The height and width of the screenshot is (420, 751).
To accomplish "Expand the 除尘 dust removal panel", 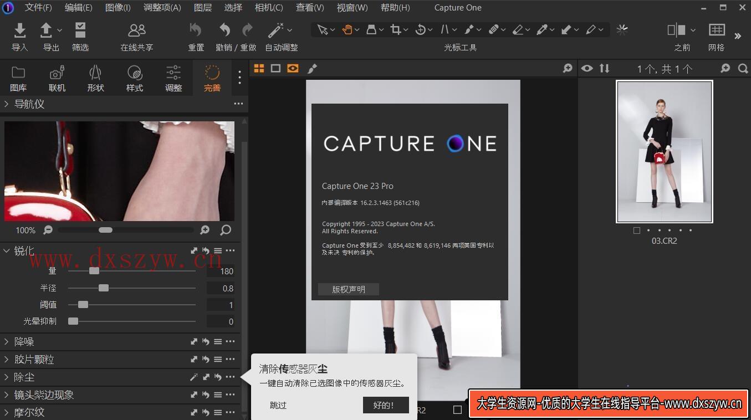I will point(7,377).
